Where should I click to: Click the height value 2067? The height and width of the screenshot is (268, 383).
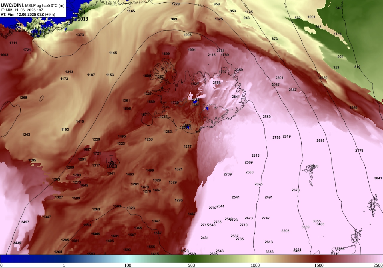click(x=276, y=85)
